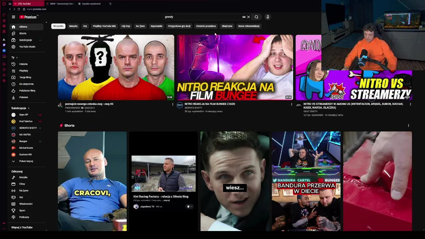The image size is (425, 239).
Task: Click the www.youtube.com address bar
Action: click(x=37, y=9)
